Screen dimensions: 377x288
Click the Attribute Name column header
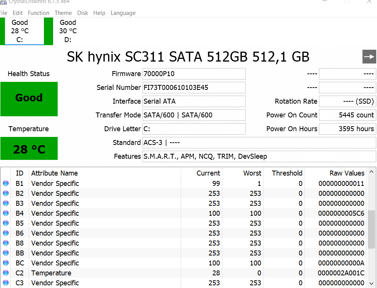pyautogui.click(x=105, y=173)
